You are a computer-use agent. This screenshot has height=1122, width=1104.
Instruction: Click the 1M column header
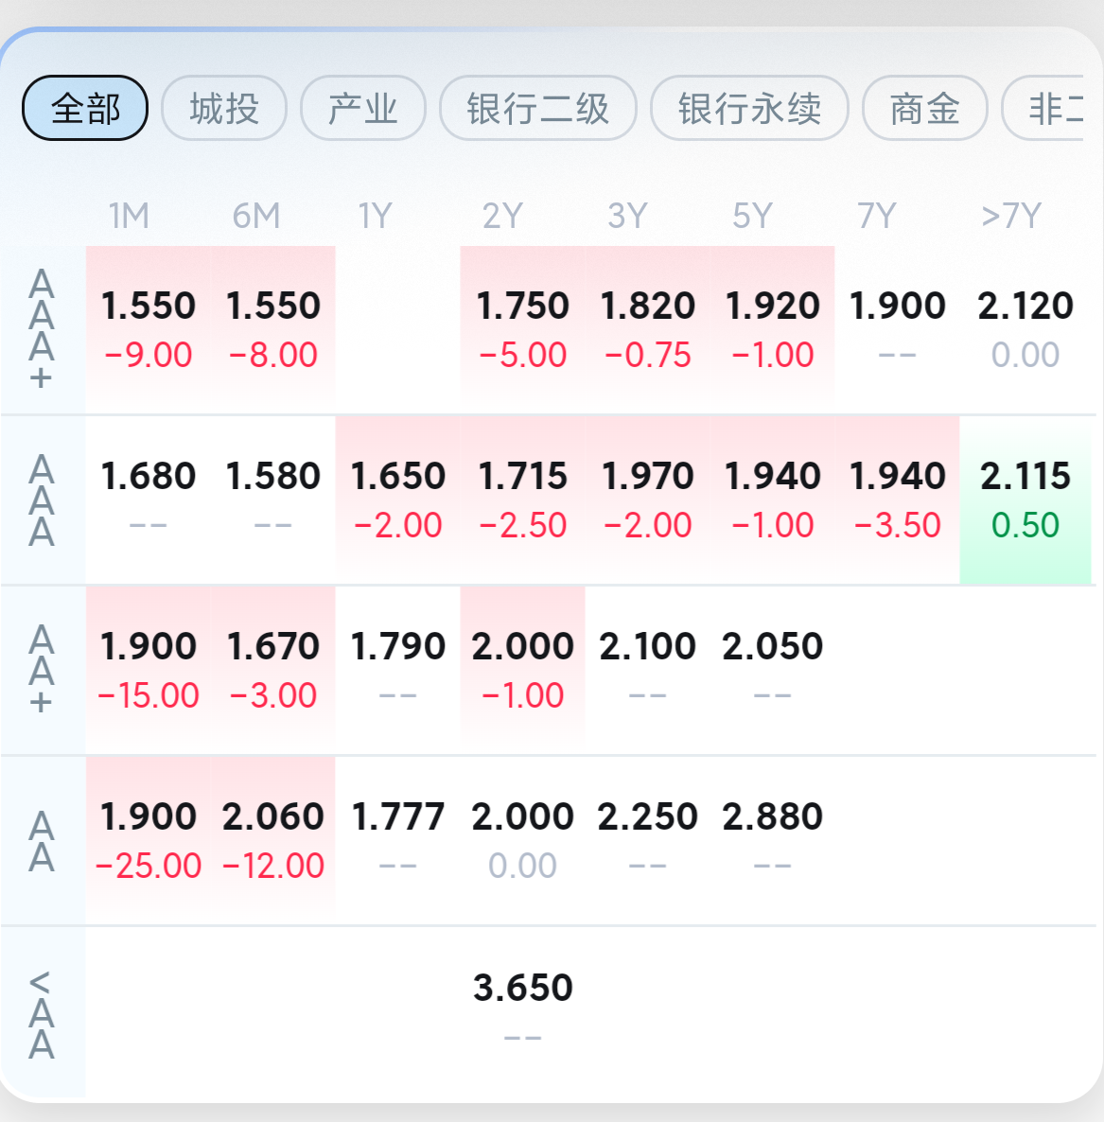tap(129, 216)
